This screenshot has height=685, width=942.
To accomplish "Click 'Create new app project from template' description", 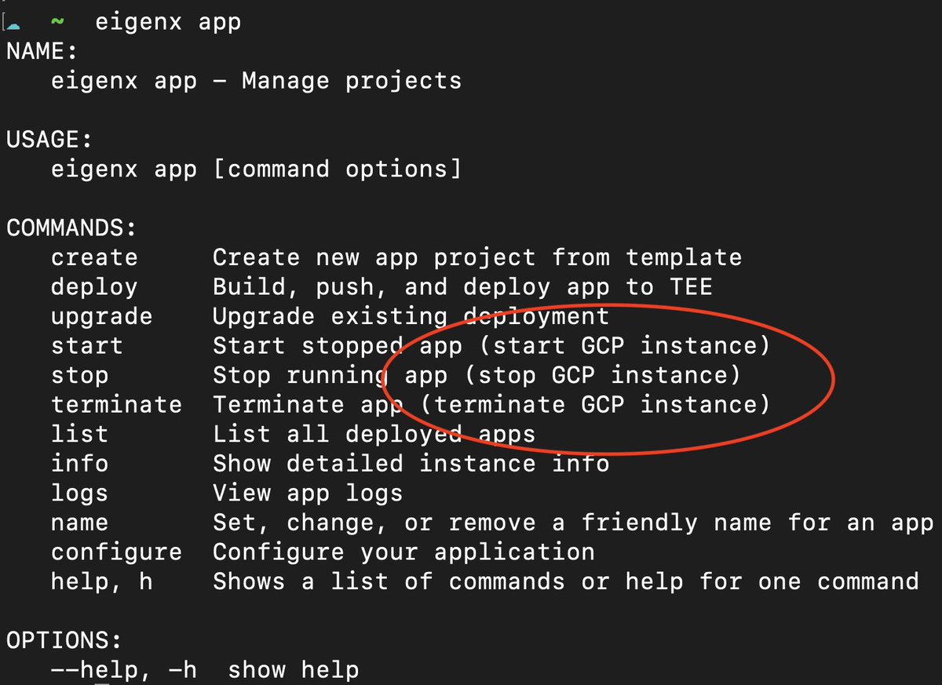I will coord(477,257).
